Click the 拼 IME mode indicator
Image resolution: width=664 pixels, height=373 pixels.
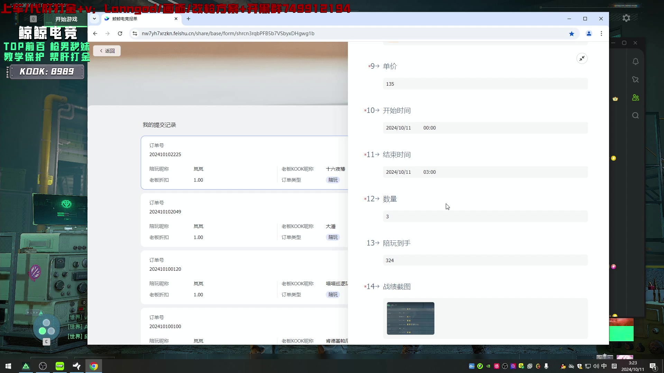614,366
